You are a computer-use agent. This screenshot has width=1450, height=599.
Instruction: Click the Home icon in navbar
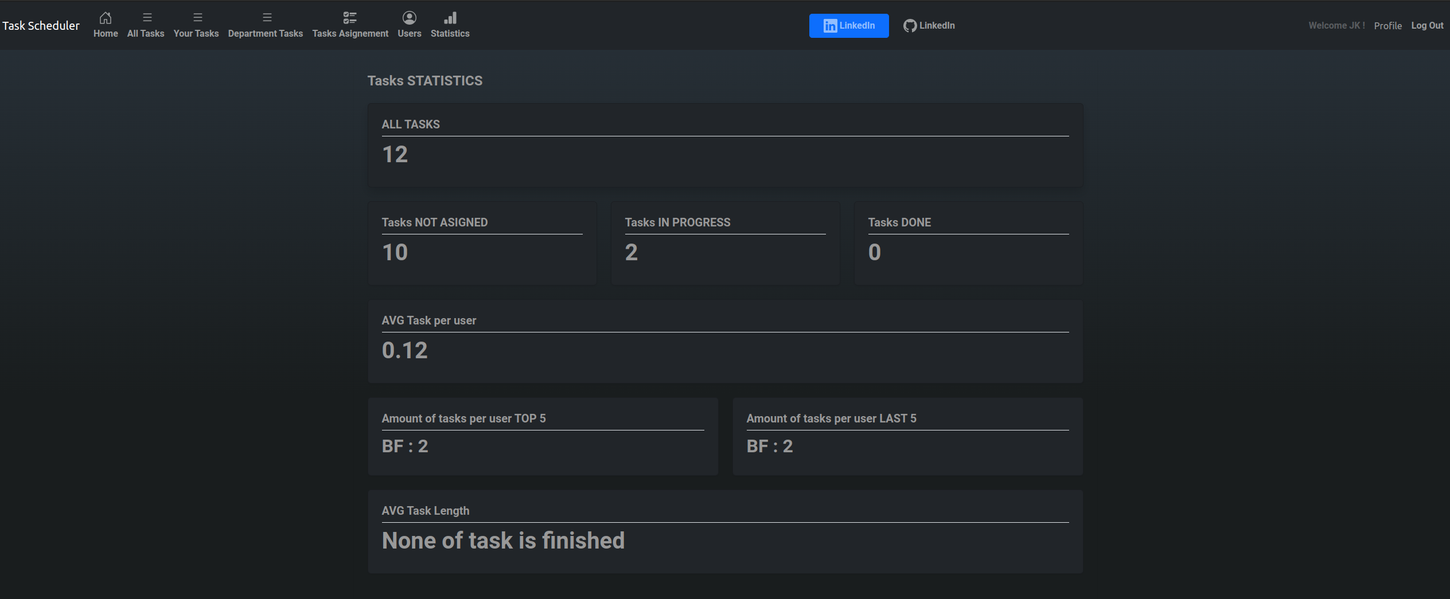click(x=106, y=17)
